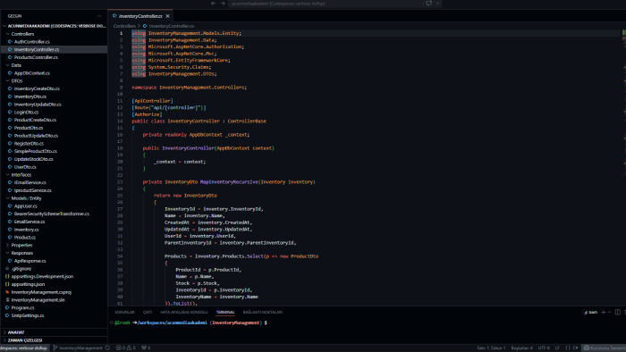Open AuthController.cs in the explorer

[32, 41]
